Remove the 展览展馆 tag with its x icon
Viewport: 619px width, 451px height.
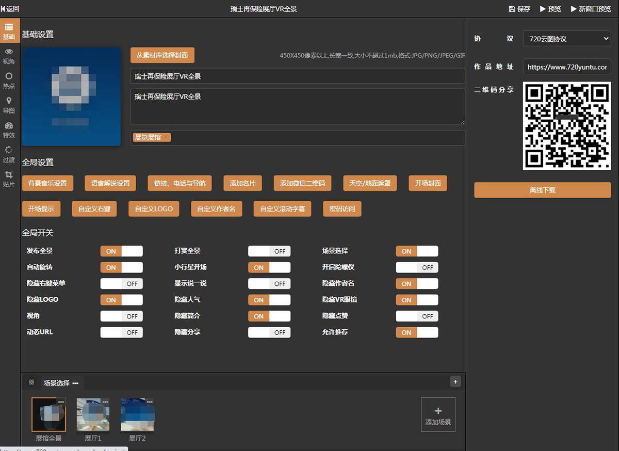point(166,137)
